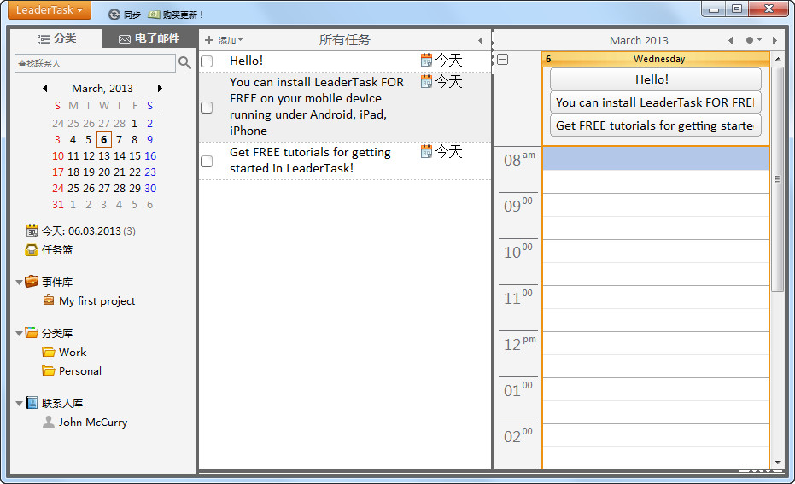
Task: Click date icon on install LeaderTask task
Action: click(x=426, y=80)
